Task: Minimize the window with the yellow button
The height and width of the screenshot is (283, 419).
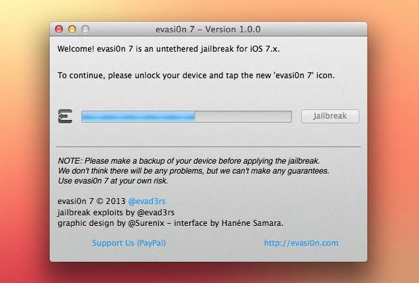Action: [72, 29]
